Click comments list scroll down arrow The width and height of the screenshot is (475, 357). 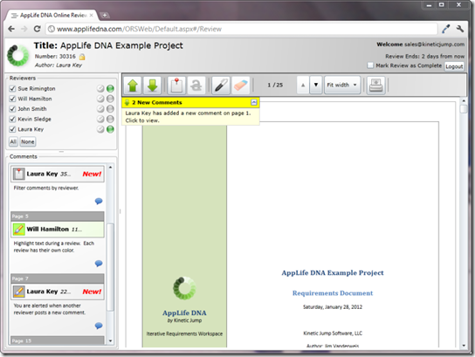pyautogui.click(x=110, y=340)
